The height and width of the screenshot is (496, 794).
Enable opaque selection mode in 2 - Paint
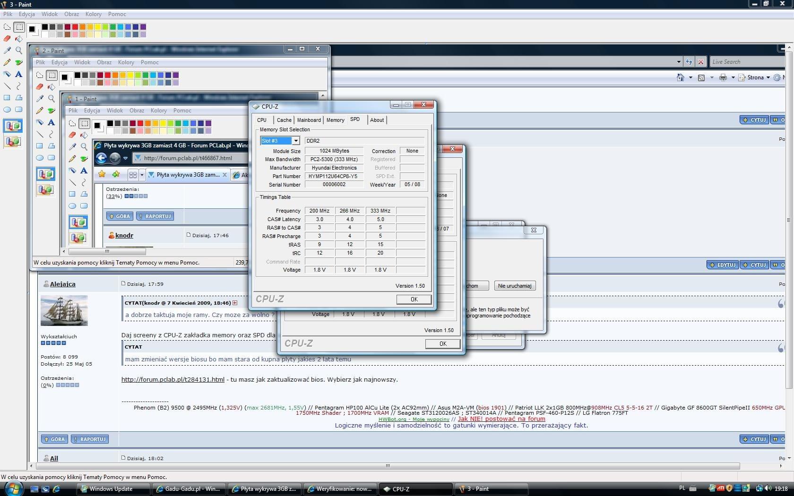tap(46, 174)
